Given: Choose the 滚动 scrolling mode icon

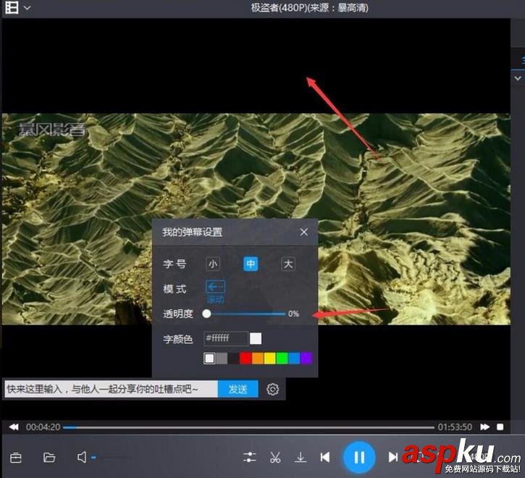Looking at the screenshot, I should (215, 287).
